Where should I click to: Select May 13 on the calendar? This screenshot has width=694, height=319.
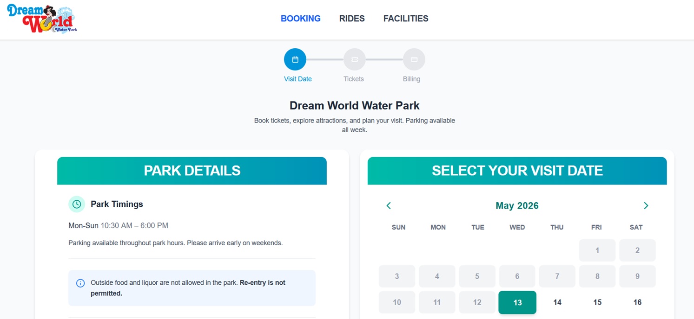(517, 302)
